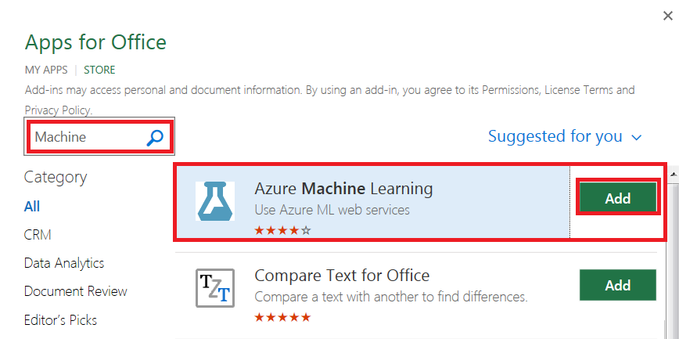Open the Suggested for you dropdown
The image size is (679, 339).
click(x=555, y=136)
